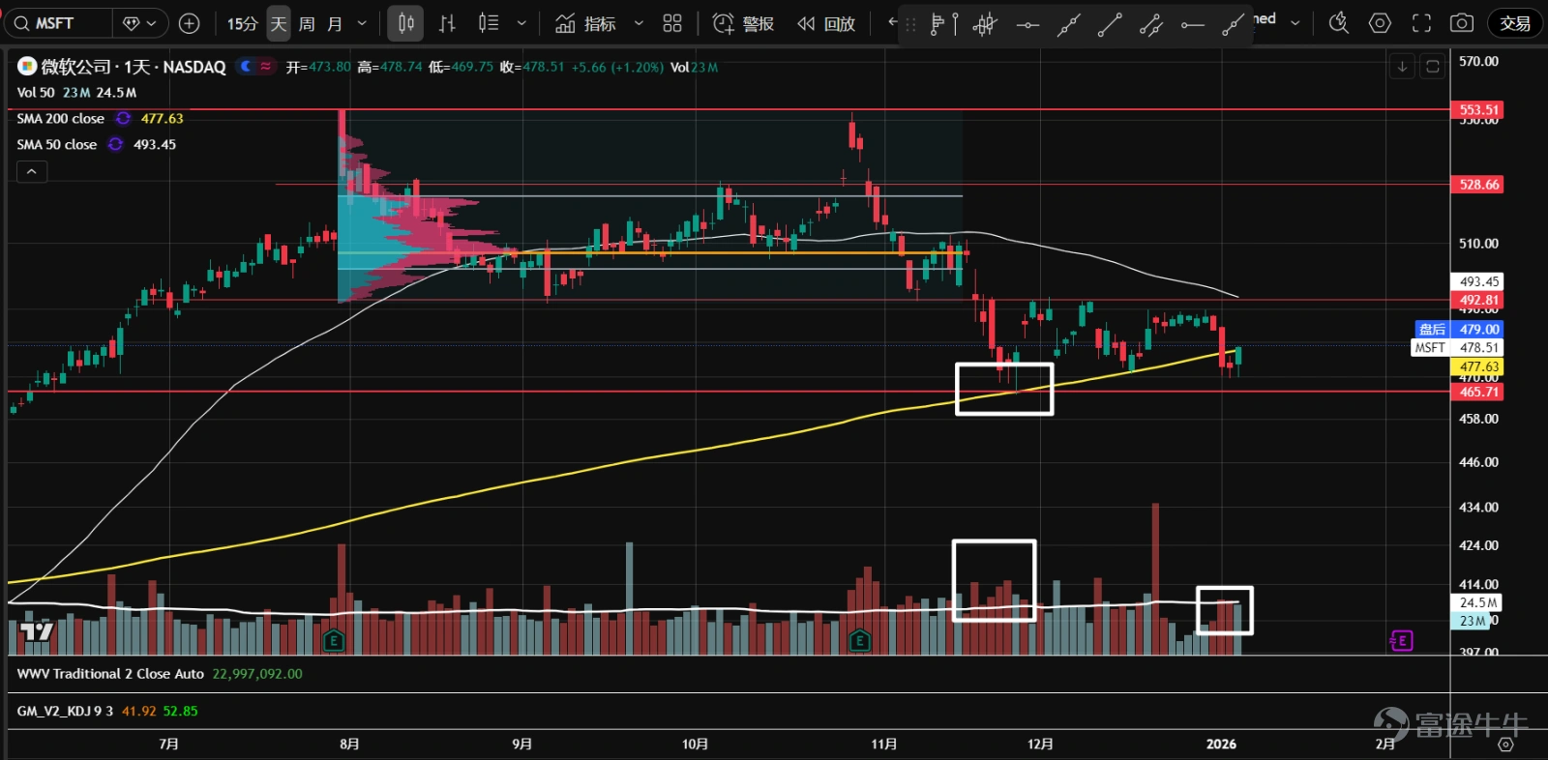Select the ray drawing tool
Image resolution: width=1548 pixels, height=760 pixels.
coord(1233,25)
